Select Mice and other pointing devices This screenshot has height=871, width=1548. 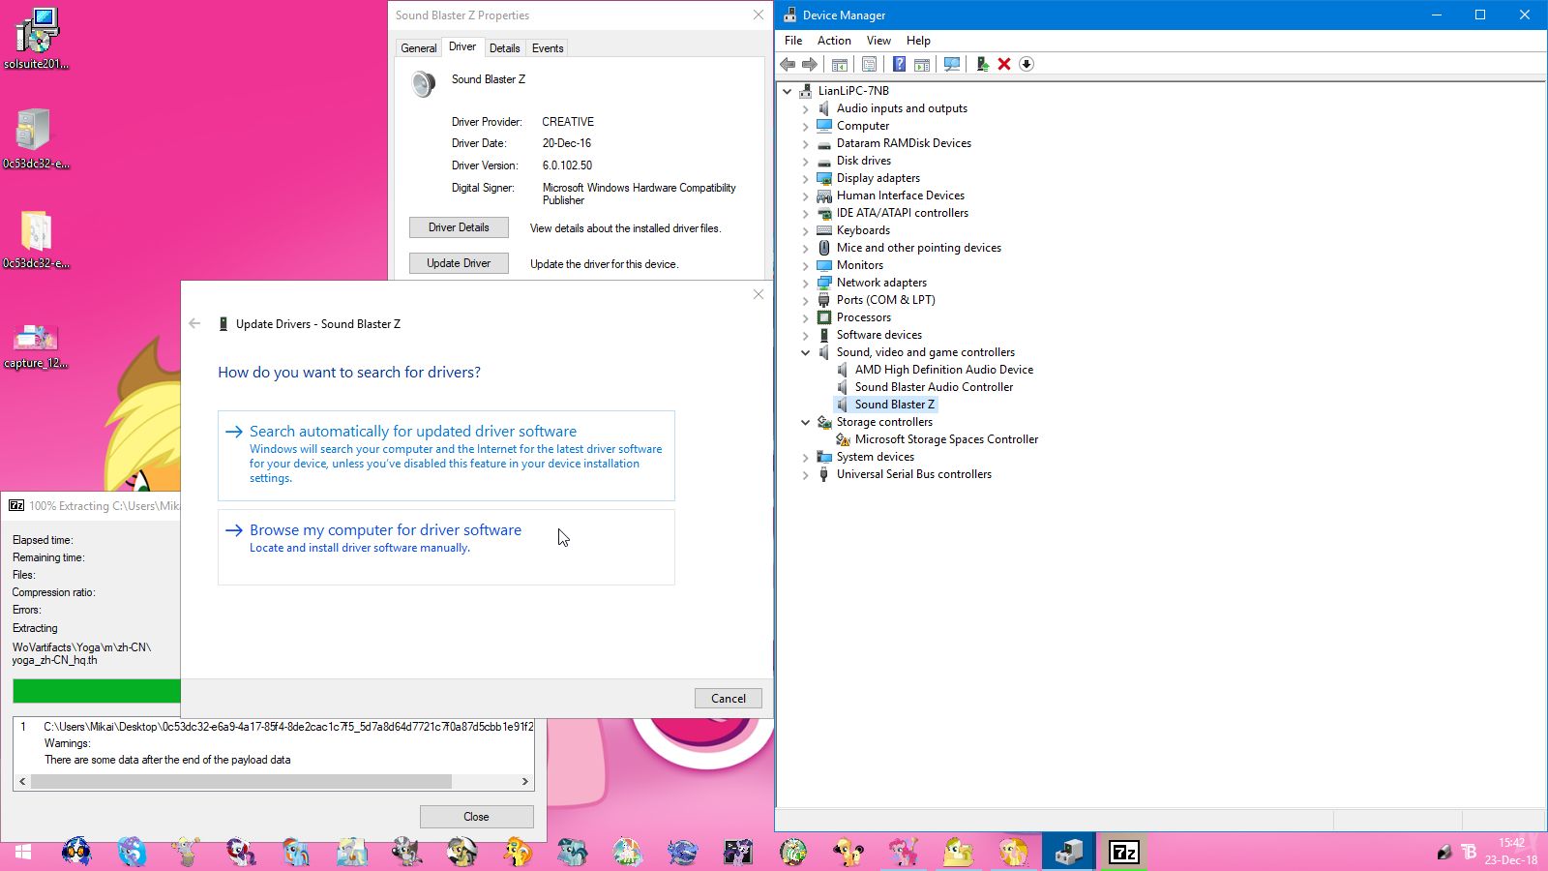point(919,248)
